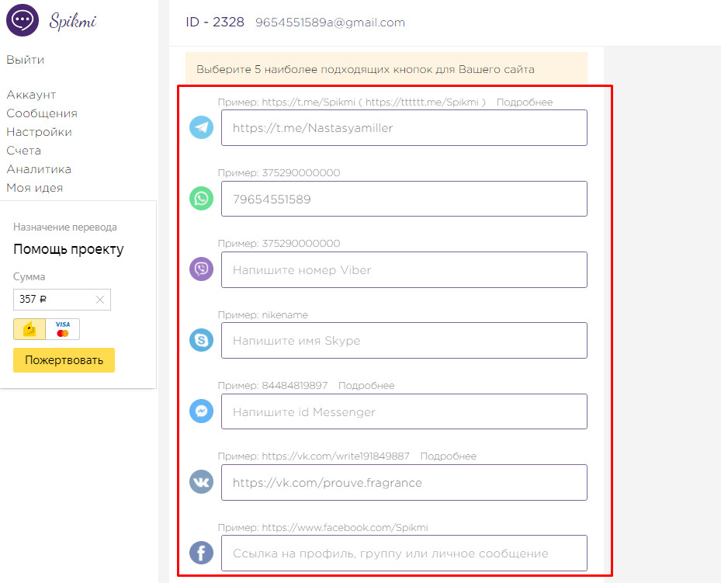
Task: Focus the Facebook profile link field
Action: (404, 554)
